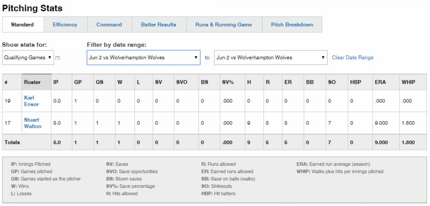Click 'SO: Strikeouts' legend entry

coord(216,186)
